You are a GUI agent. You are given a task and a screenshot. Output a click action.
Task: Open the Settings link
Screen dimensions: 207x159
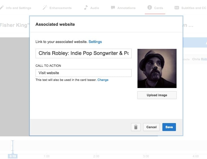pyautogui.click(x=95, y=42)
